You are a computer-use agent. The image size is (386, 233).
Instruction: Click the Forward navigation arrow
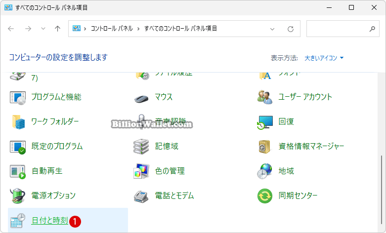click(28, 29)
